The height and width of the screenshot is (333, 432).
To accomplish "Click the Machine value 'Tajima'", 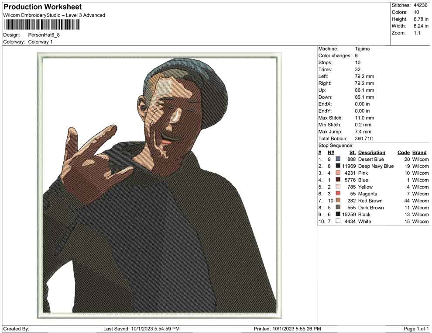I will coord(362,49).
